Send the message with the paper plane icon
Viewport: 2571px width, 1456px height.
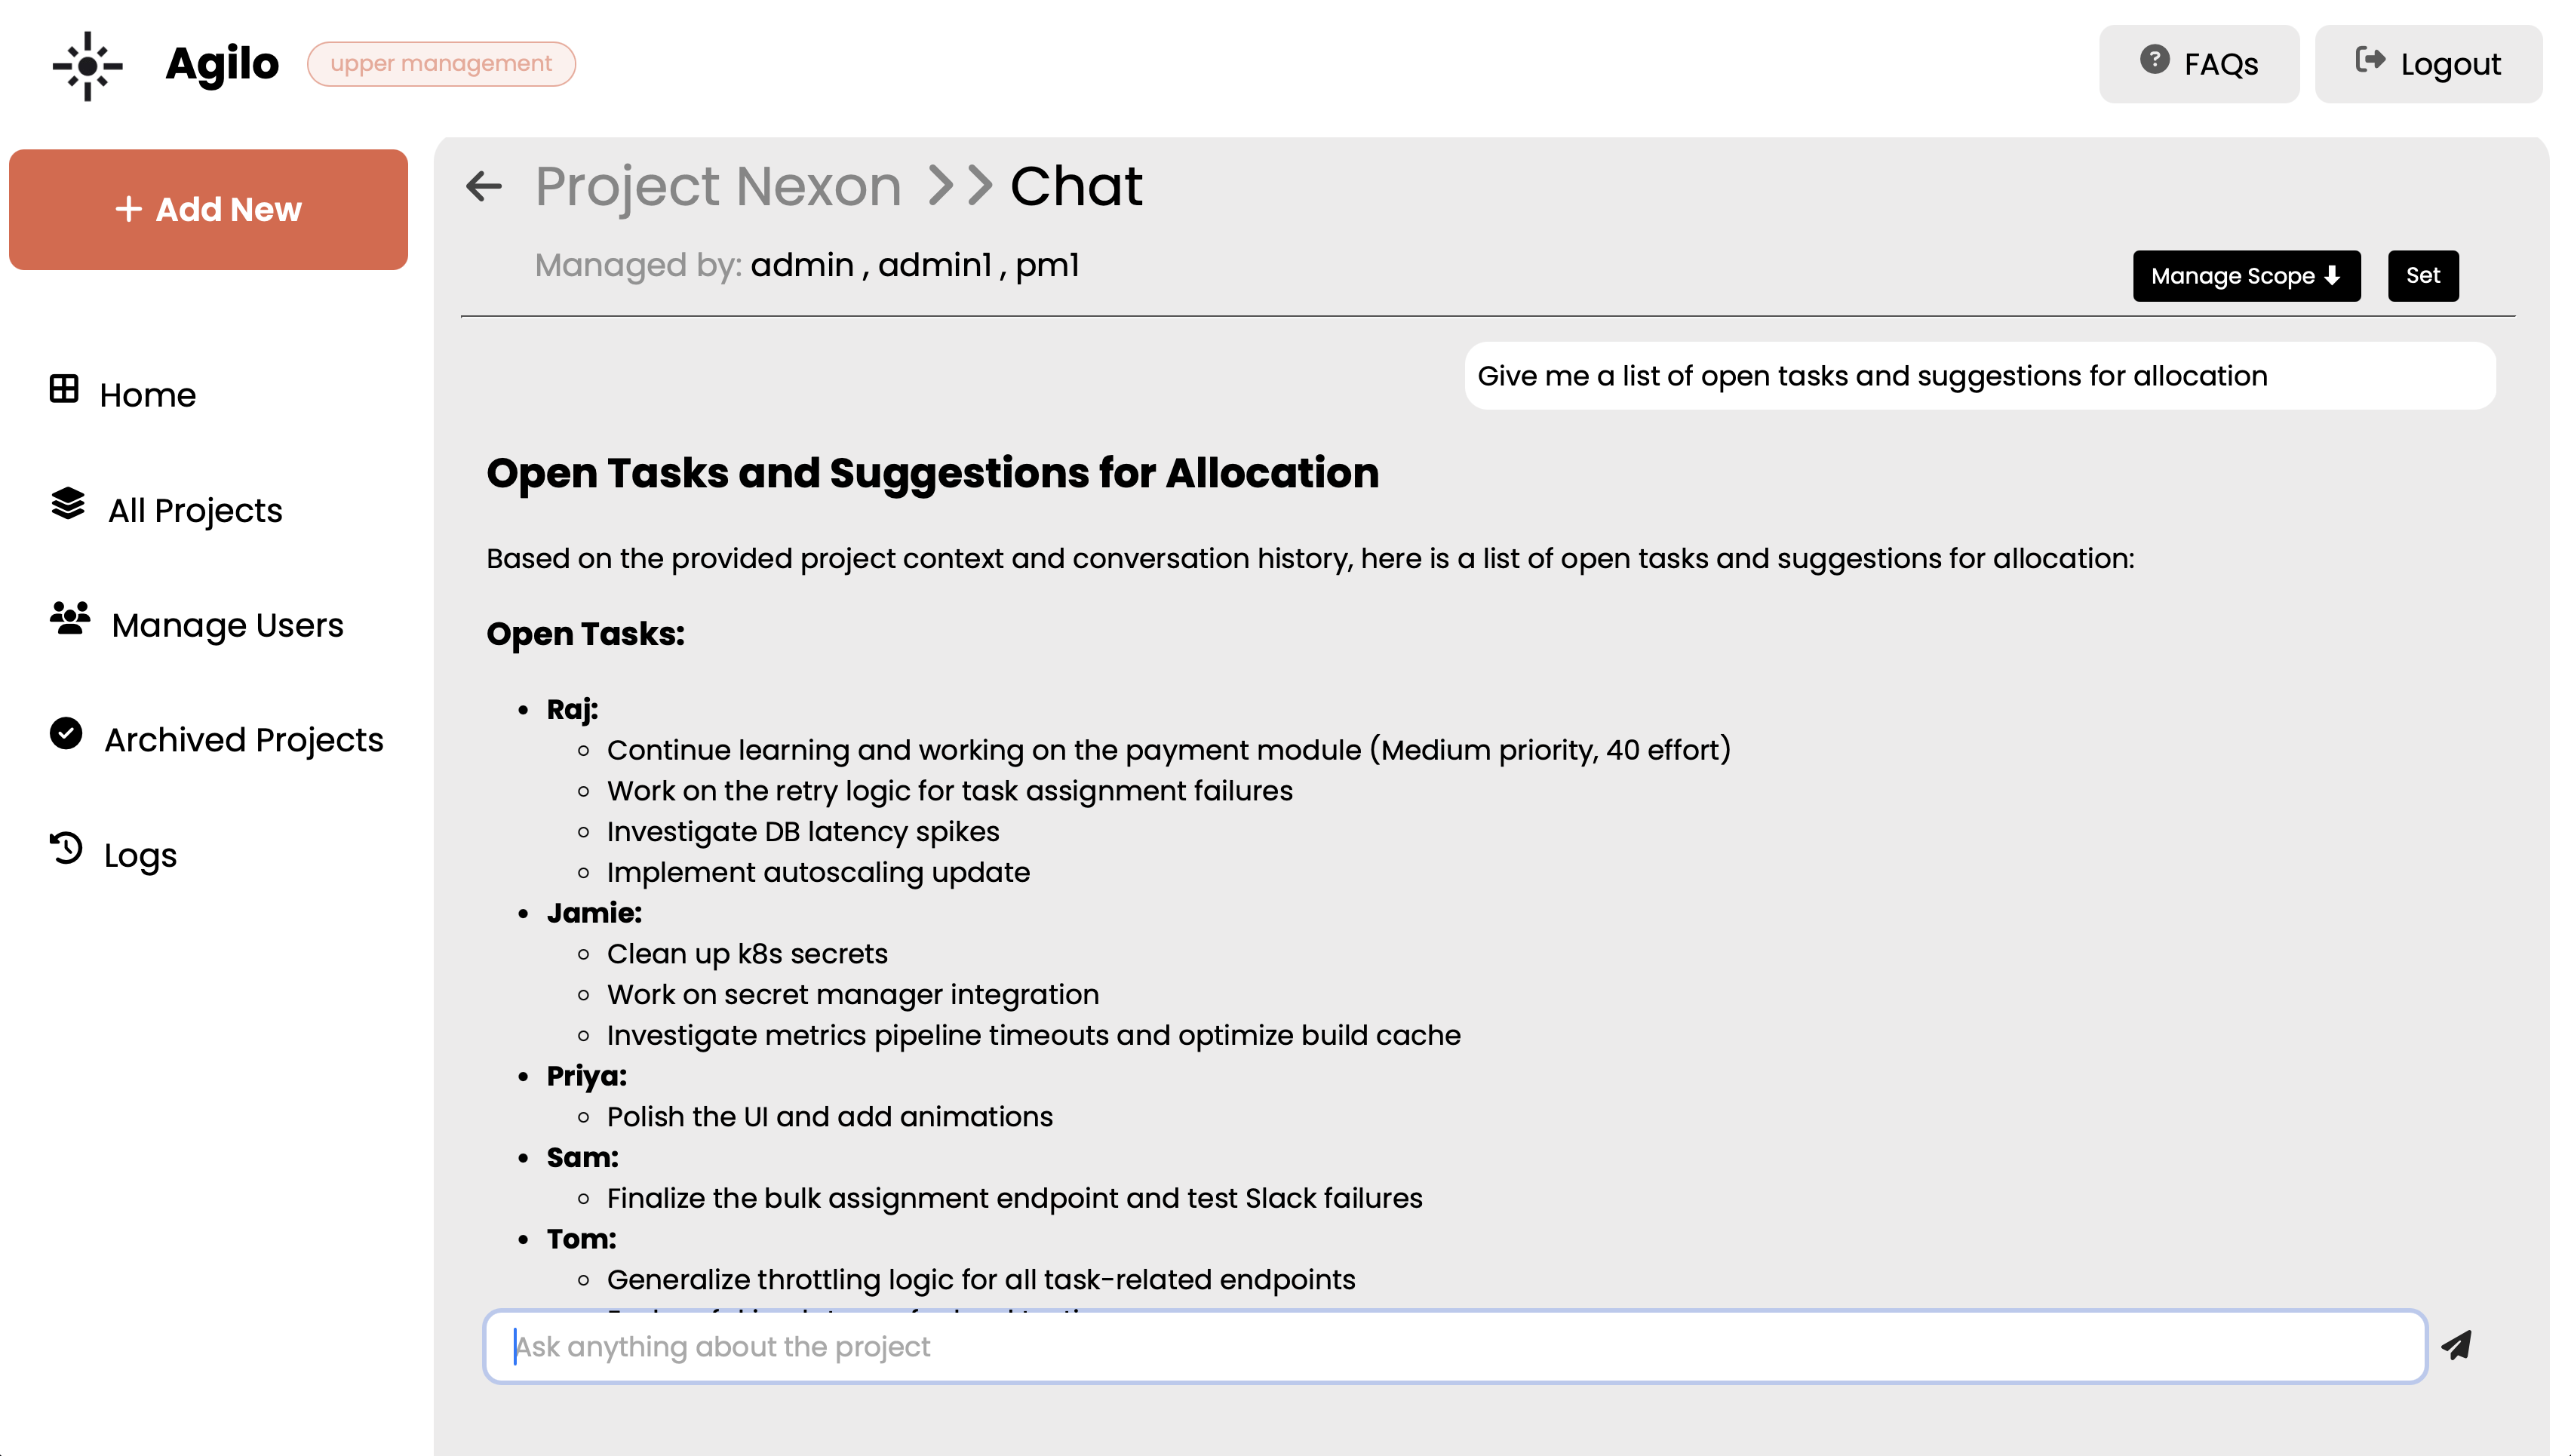(2456, 1345)
